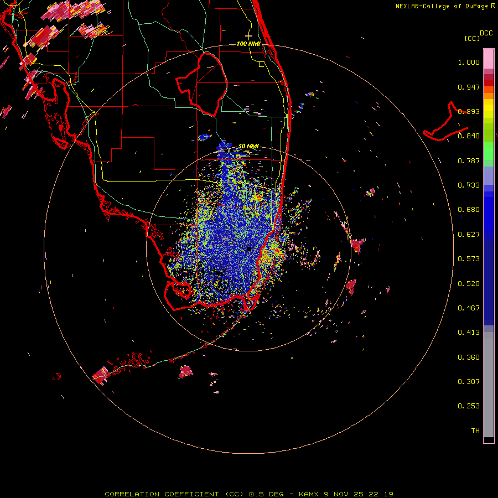
Task: Select the 0.360 scale value
Action: click(469, 357)
